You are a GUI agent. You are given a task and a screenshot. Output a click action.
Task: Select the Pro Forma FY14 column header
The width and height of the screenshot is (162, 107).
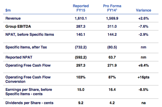[112, 8]
